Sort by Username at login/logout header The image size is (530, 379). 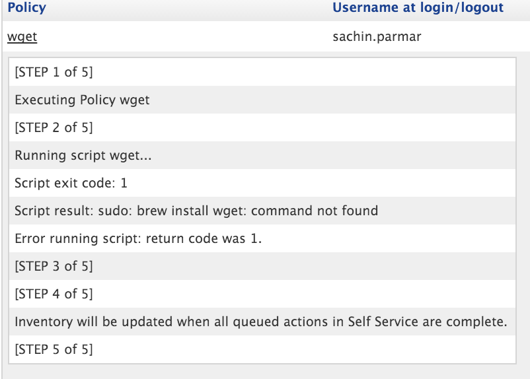point(418,7)
